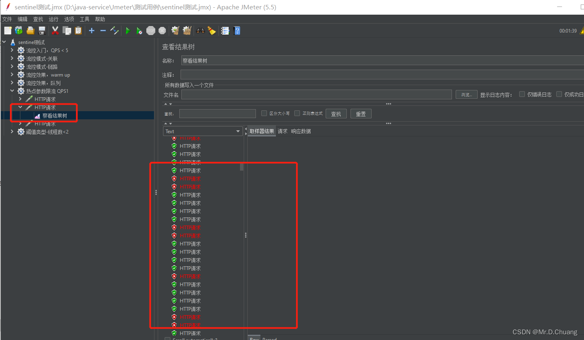Click gear icon of 阈值类型-线程数<2 thread group

(x=21, y=132)
